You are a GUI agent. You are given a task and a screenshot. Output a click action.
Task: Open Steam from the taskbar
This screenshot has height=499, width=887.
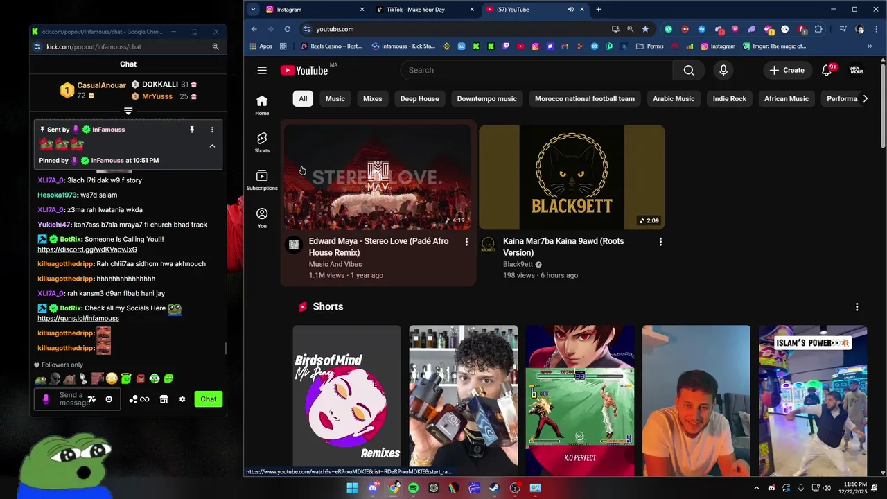pyautogui.click(x=495, y=488)
